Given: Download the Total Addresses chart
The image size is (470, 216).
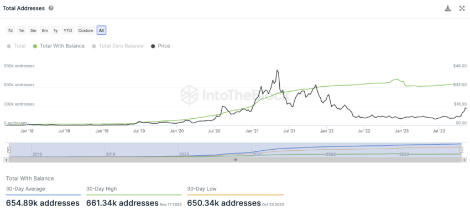Looking at the screenshot, I should pyautogui.click(x=448, y=8).
